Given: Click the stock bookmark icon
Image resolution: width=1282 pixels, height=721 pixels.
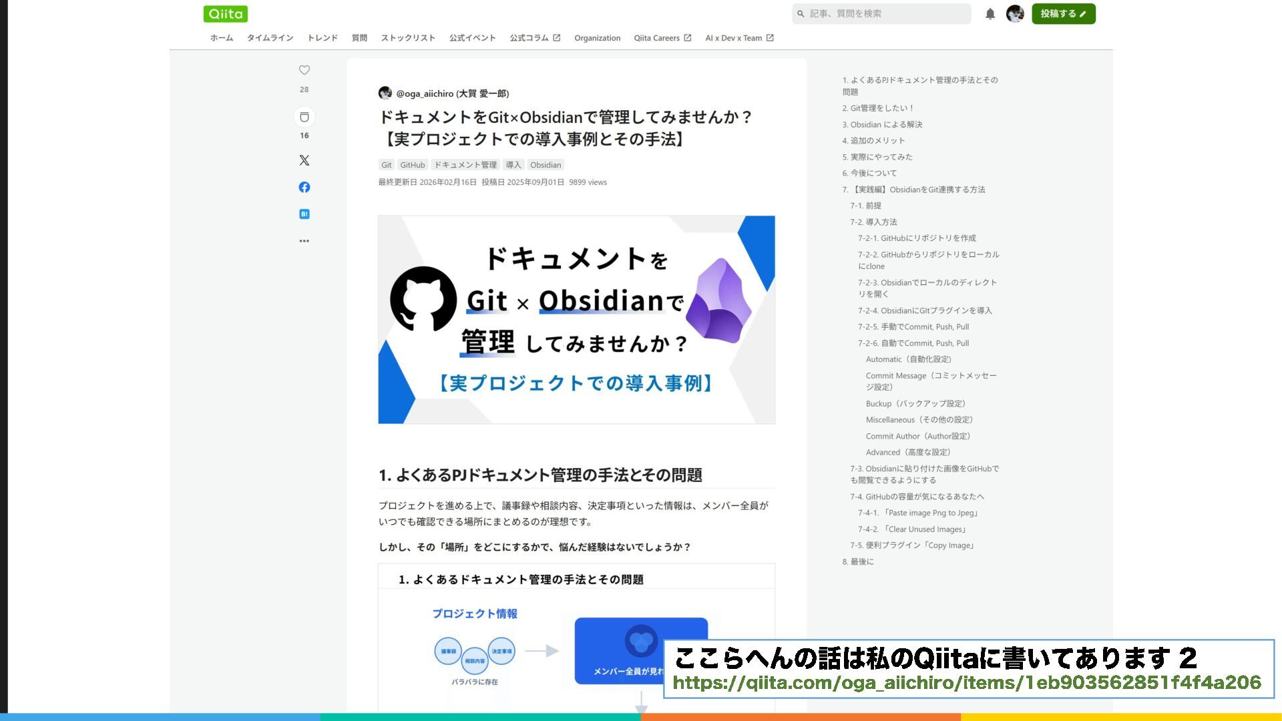Looking at the screenshot, I should (304, 117).
